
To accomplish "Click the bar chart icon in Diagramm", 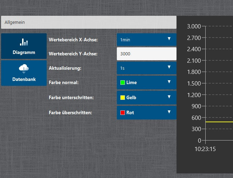I will (x=24, y=42).
